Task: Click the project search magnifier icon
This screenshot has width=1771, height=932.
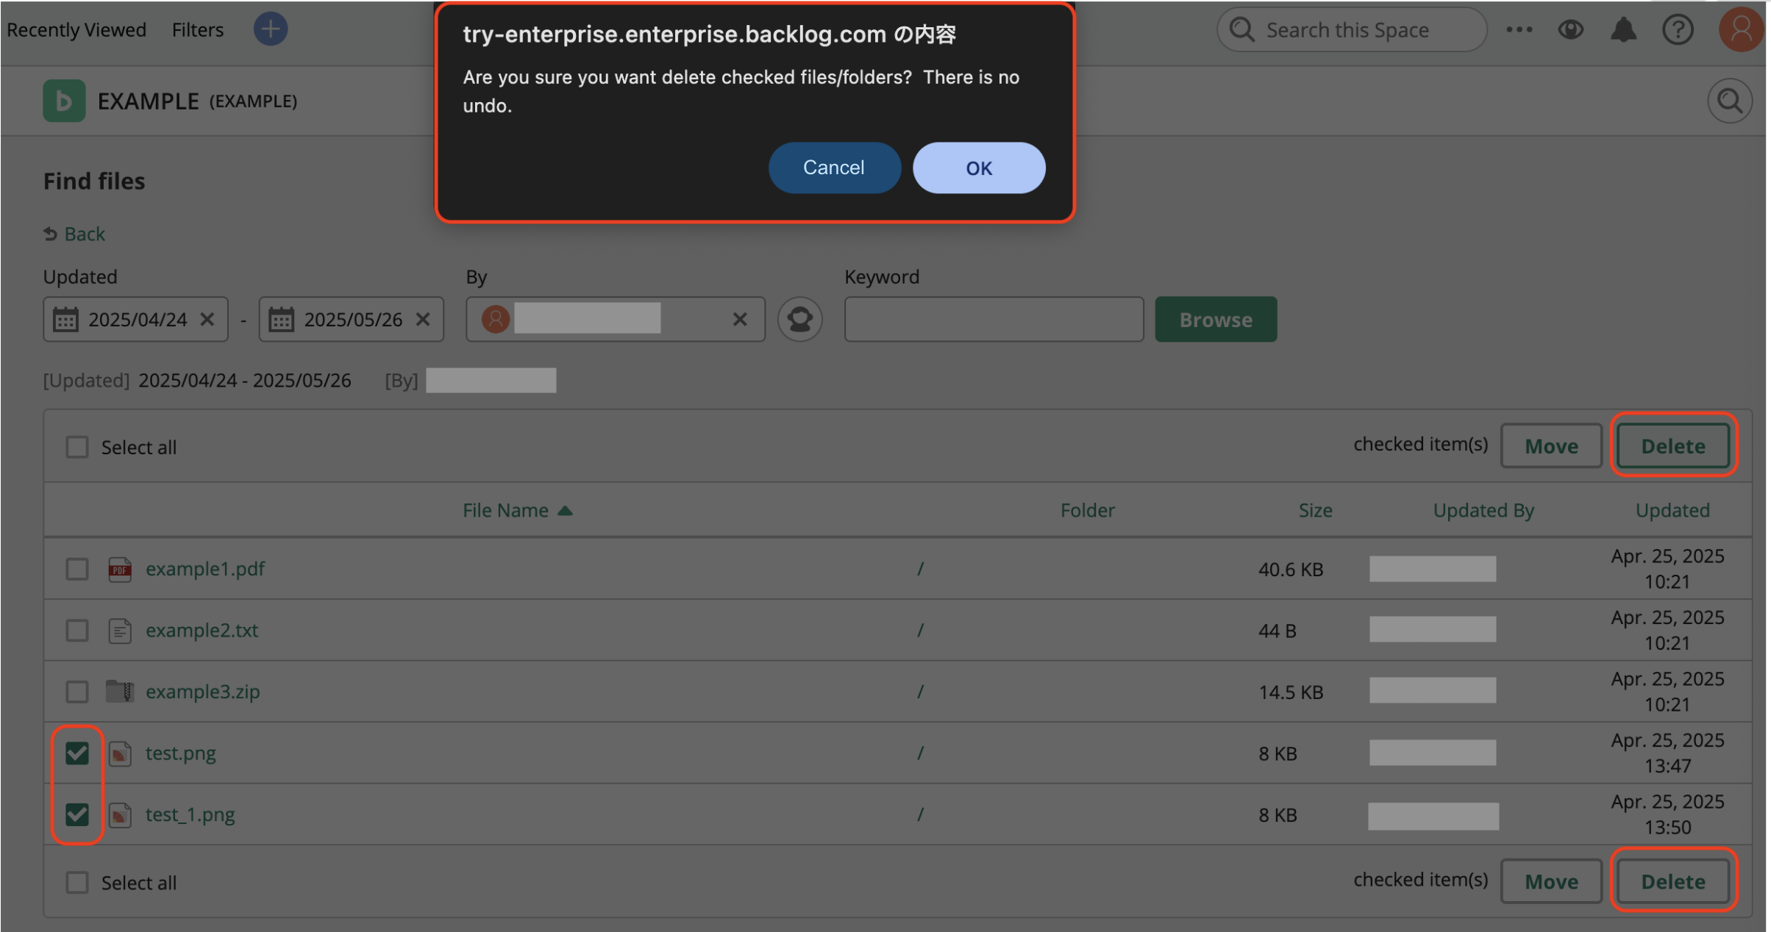Action: coord(1729,101)
